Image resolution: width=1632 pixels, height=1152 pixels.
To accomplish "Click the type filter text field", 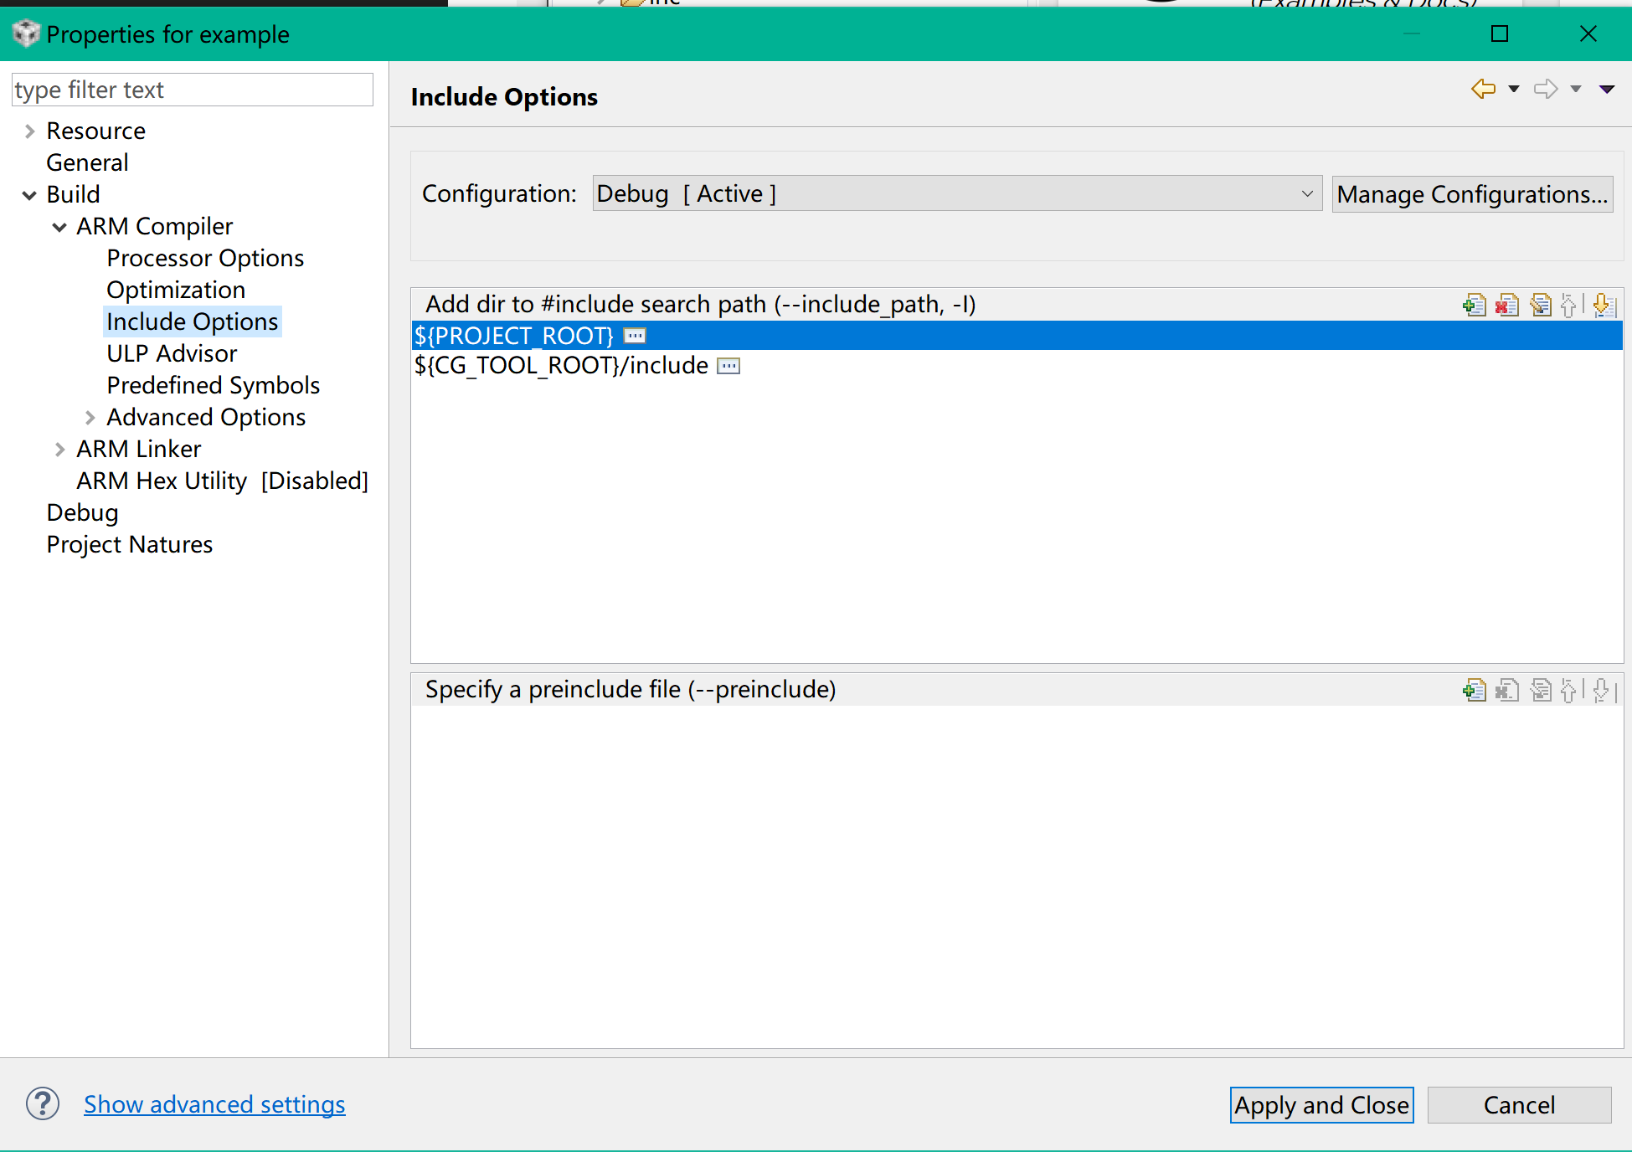I will click(x=192, y=90).
